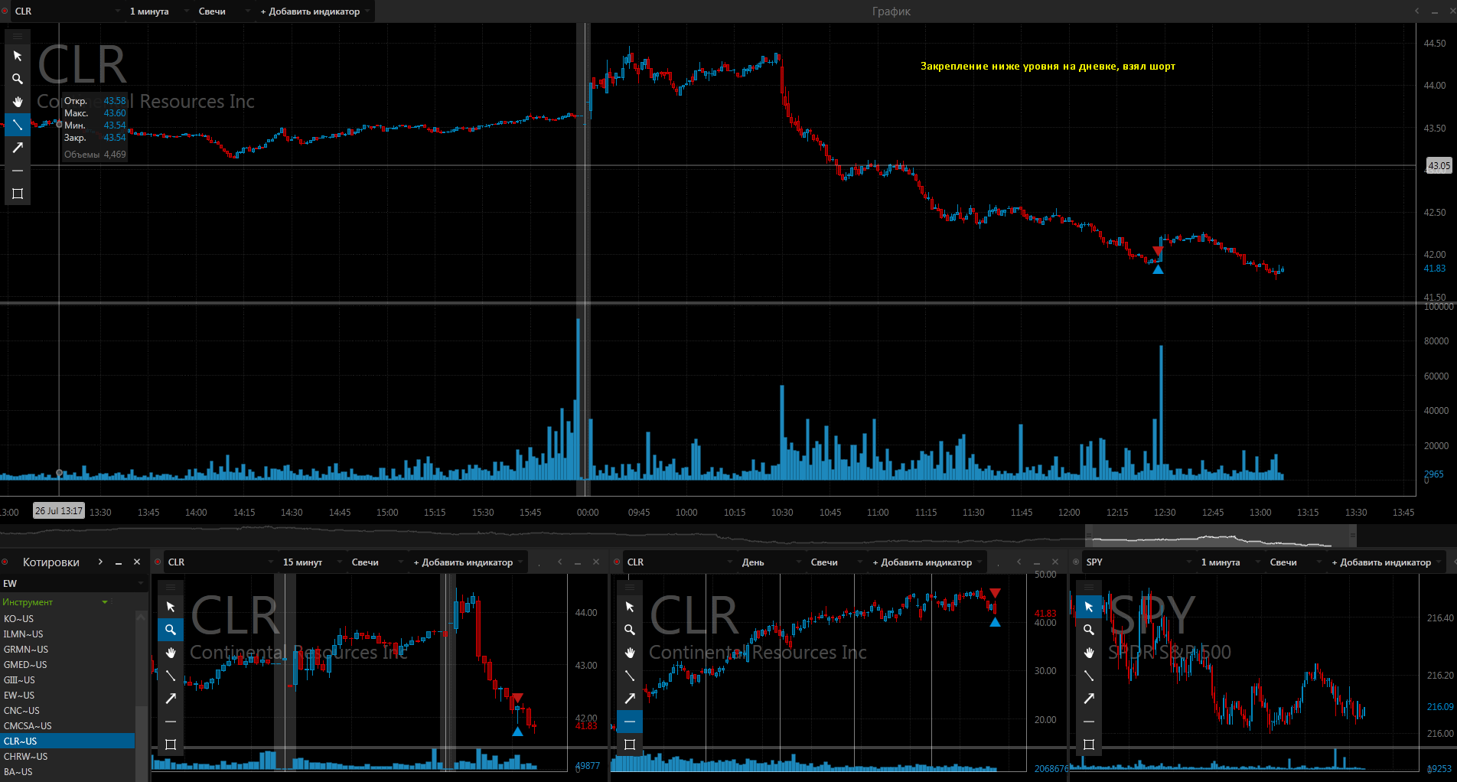
Task: Select the line tool in the 15-minute CLR chart
Action: [171, 676]
